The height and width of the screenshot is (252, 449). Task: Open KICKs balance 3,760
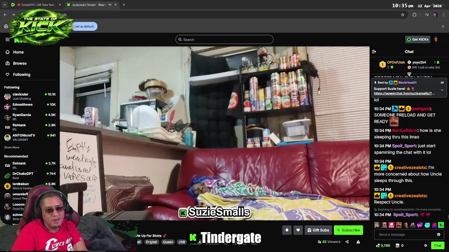tap(383, 246)
